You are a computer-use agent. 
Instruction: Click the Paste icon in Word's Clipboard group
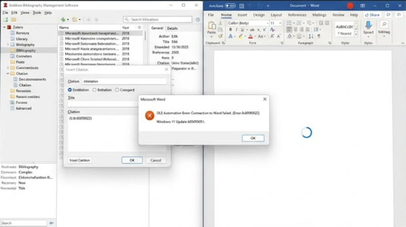(211, 26)
